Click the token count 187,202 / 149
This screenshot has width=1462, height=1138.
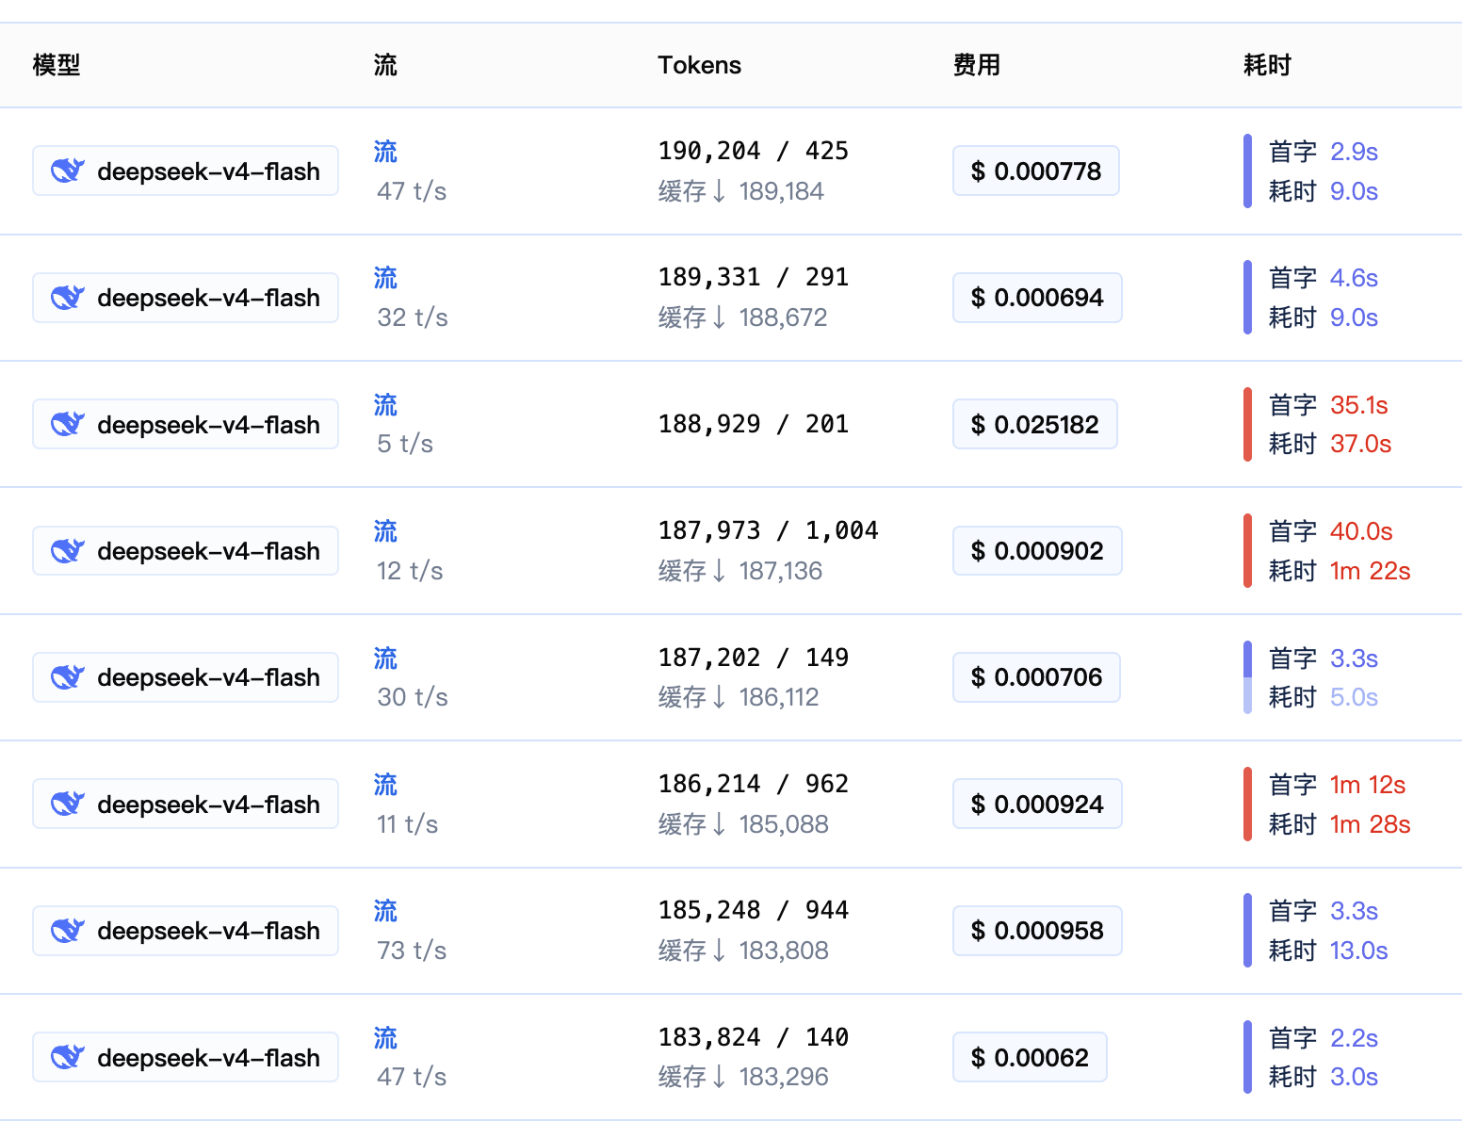pos(754,658)
